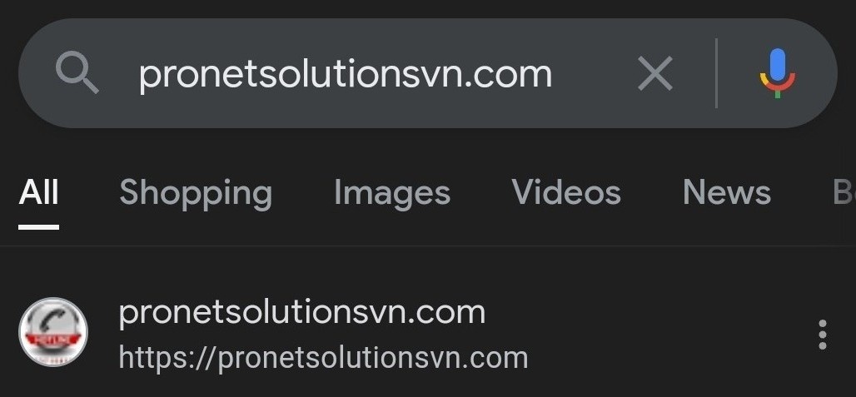Open the three-dot menu for the pronetsolutionsvn result
The width and height of the screenshot is (856, 397).
(822, 335)
